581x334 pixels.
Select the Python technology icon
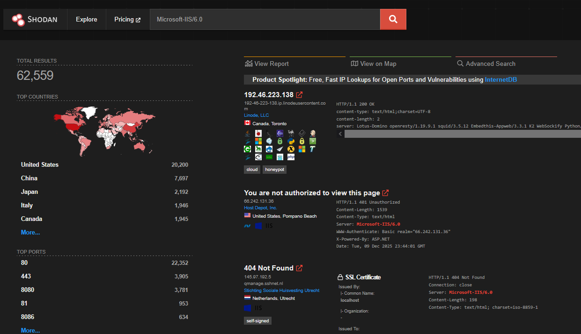(x=290, y=141)
